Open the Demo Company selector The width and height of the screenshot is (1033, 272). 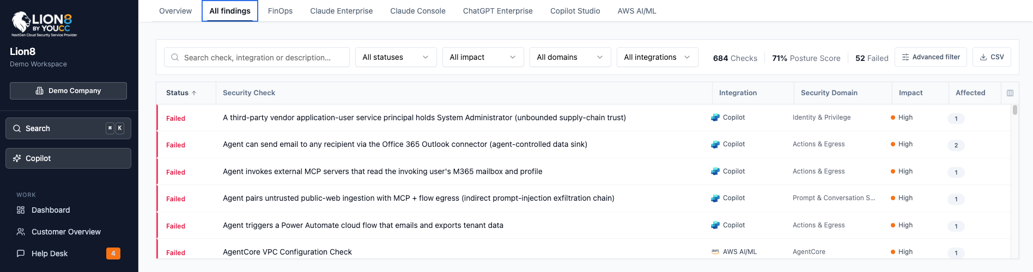(68, 91)
